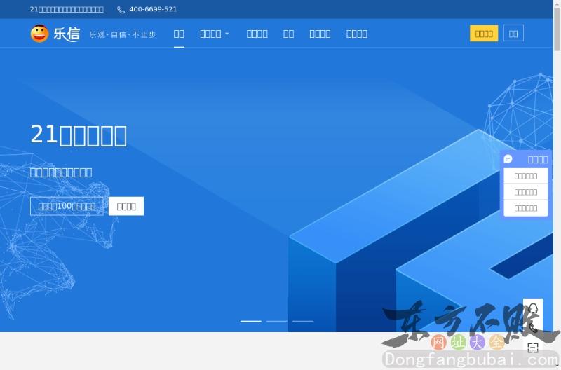Screen dimensions: 561x370
Task: Open the third navigation menu item
Action: point(257,34)
